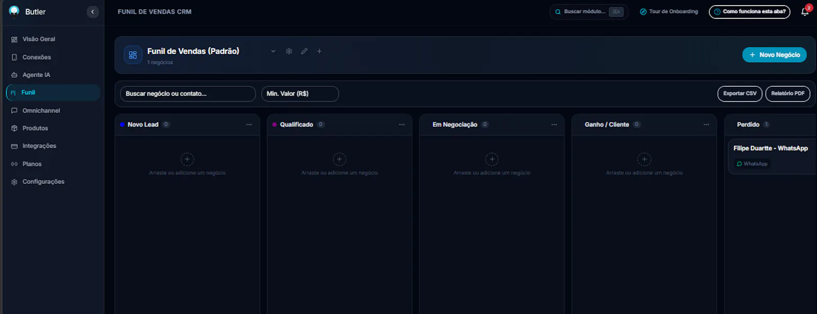Open Novo Lead column options menu
The image size is (817, 314).
pyautogui.click(x=249, y=125)
